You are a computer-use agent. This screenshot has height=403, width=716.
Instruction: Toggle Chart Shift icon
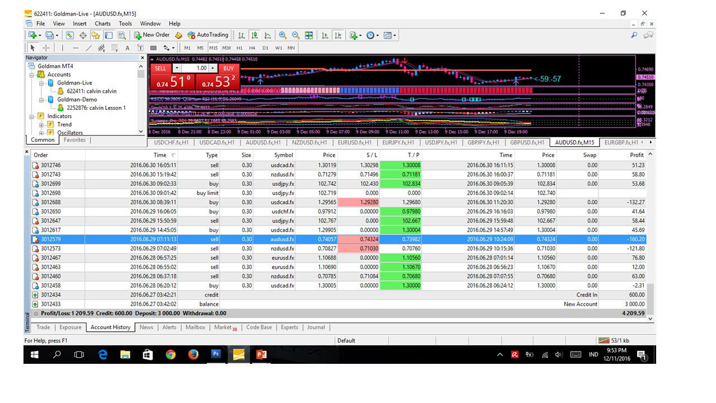(x=338, y=35)
